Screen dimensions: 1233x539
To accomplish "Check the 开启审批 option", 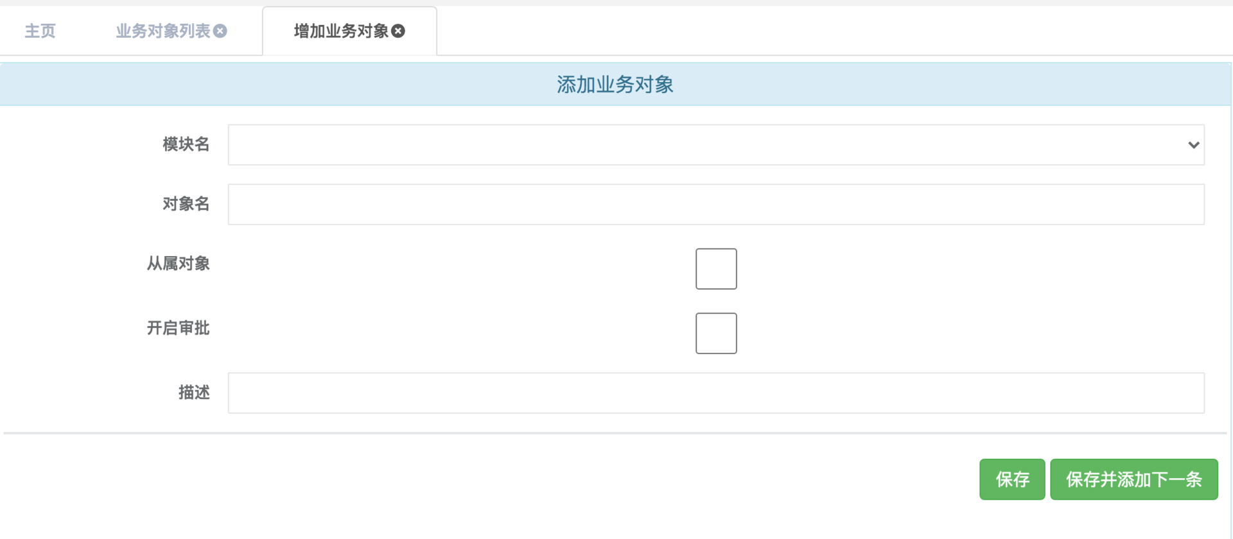I will pyautogui.click(x=715, y=333).
